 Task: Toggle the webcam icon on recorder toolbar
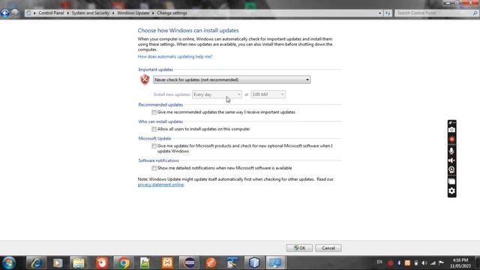point(451,170)
